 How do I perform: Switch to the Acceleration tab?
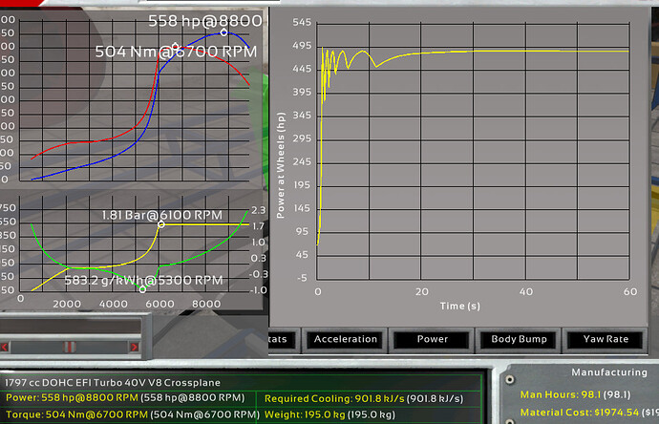[345, 339]
